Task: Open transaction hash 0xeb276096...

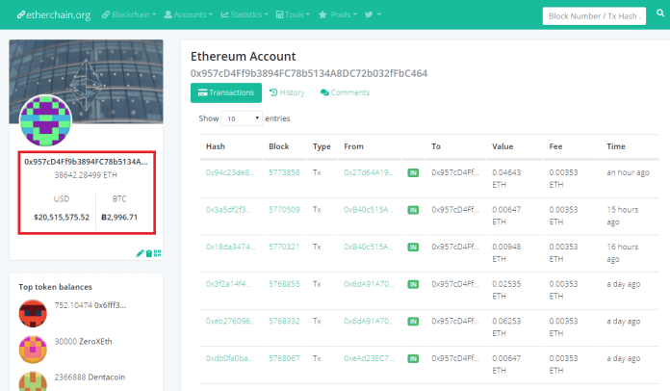Action: pos(230,322)
